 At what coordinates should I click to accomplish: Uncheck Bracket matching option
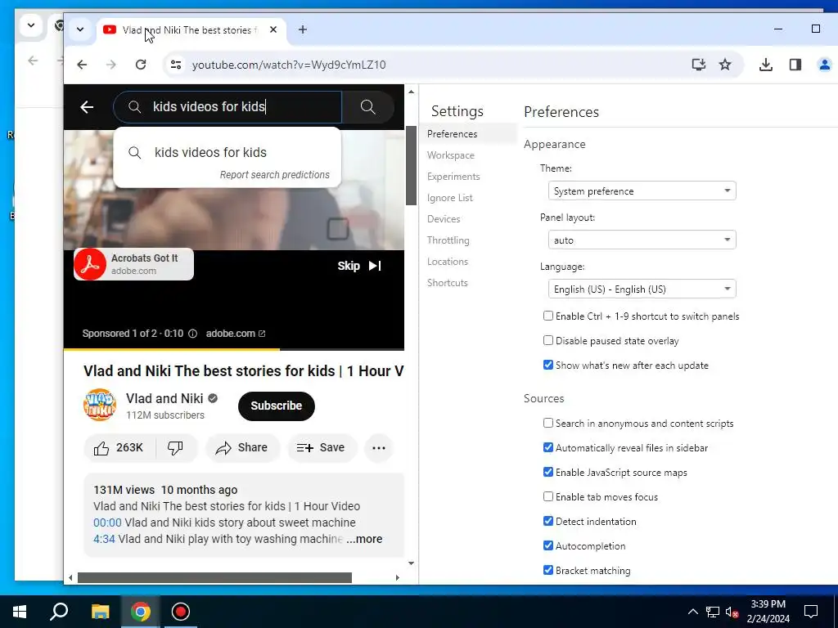547,570
